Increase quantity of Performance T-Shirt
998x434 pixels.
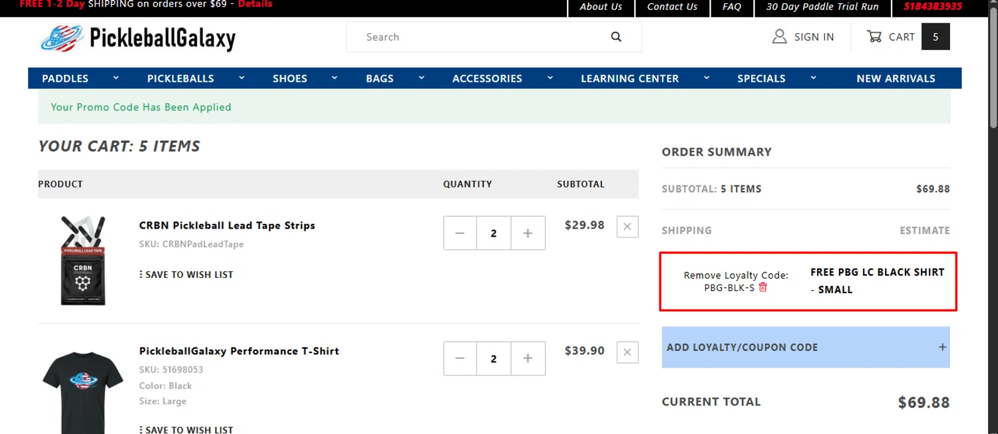coord(528,359)
